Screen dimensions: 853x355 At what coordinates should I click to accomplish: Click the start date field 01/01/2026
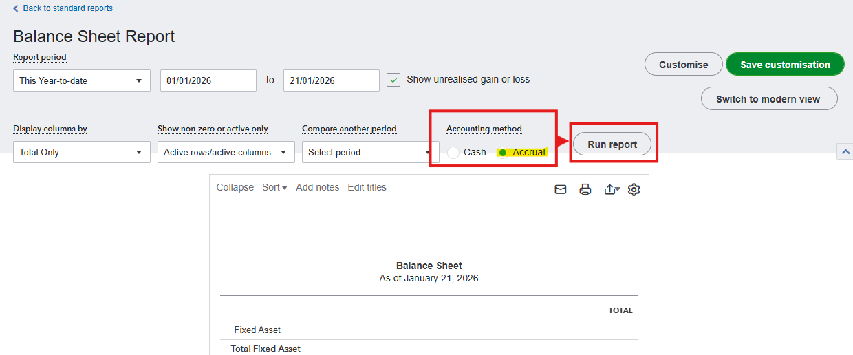pos(208,80)
